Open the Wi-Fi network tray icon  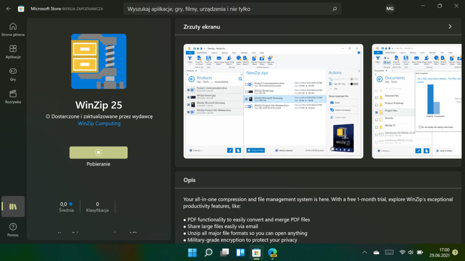point(402,253)
